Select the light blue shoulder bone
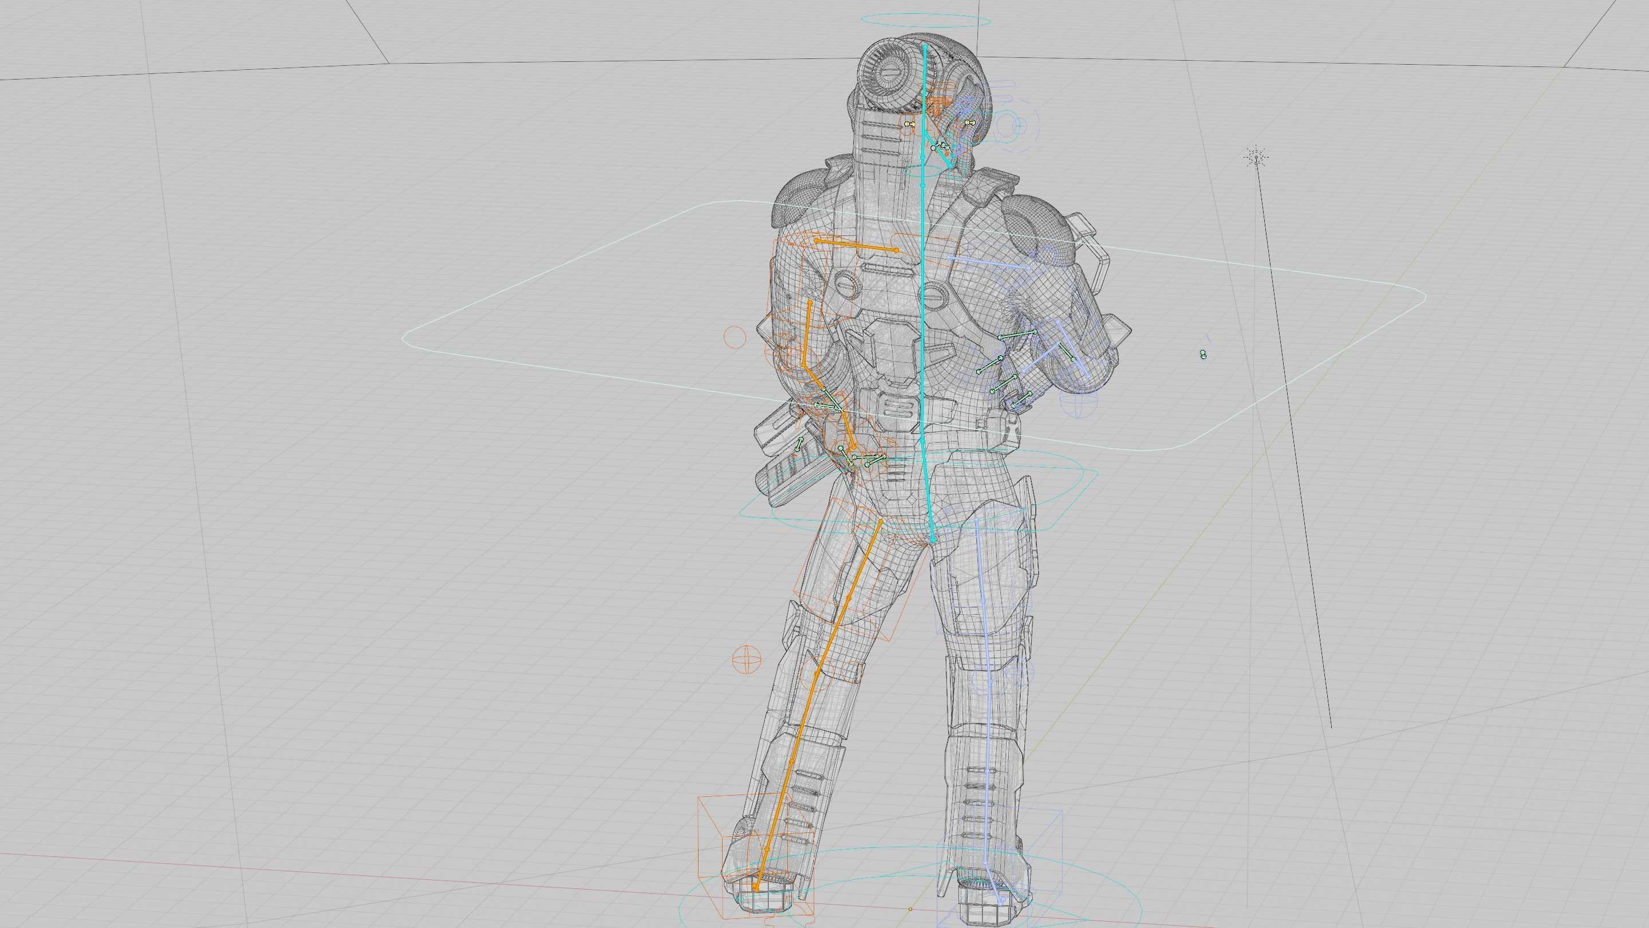This screenshot has height=928, width=1649. pyautogui.click(x=988, y=262)
